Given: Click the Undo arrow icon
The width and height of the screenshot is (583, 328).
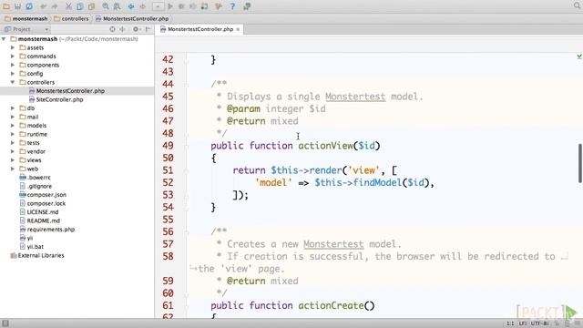Looking at the screenshot, I should click(43, 6).
